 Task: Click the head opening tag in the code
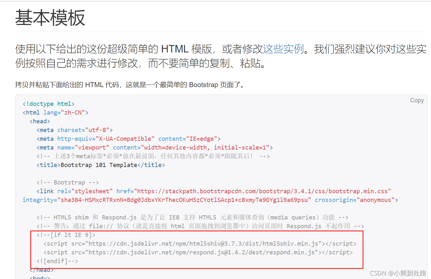tap(39, 121)
